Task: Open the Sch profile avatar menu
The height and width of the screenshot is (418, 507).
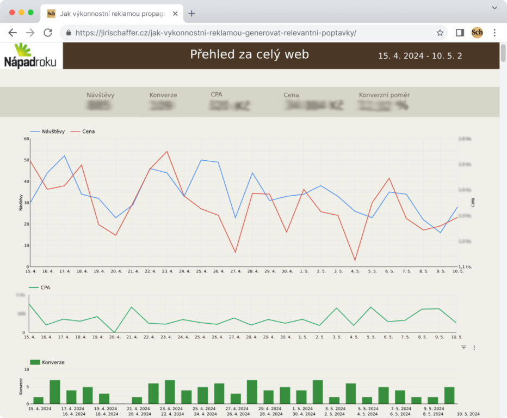Action: 477,32
